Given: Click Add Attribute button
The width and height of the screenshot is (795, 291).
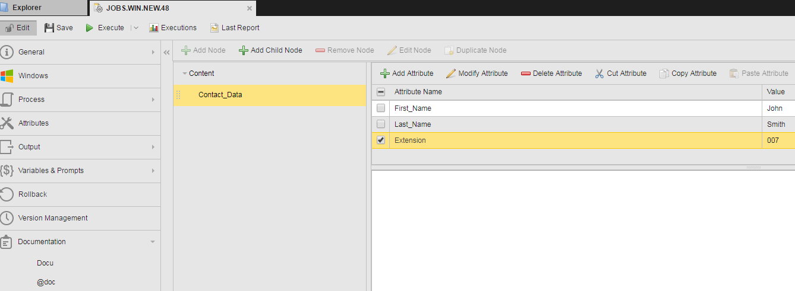Looking at the screenshot, I should [407, 73].
